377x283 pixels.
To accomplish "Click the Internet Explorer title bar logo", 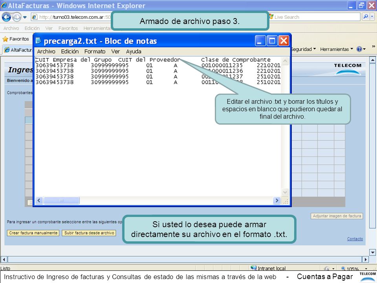I will [x=4, y=5].
